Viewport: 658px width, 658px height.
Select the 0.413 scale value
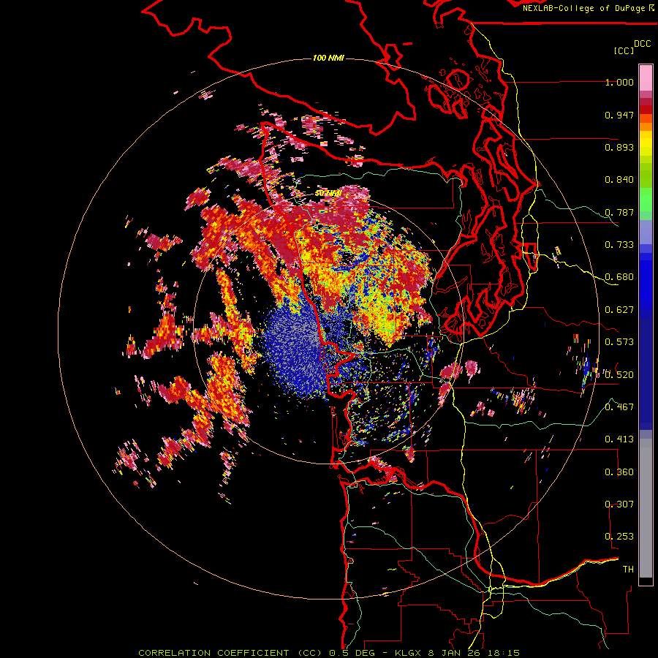619,439
